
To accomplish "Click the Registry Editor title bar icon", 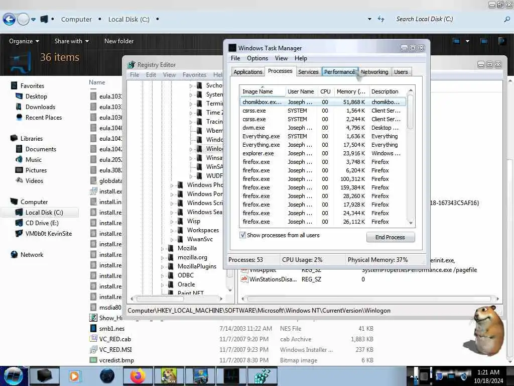I will click(131, 65).
